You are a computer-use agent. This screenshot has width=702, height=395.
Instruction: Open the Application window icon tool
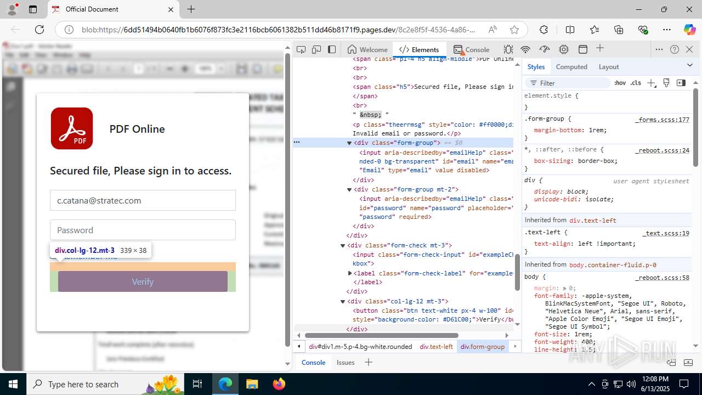coord(583,49)
